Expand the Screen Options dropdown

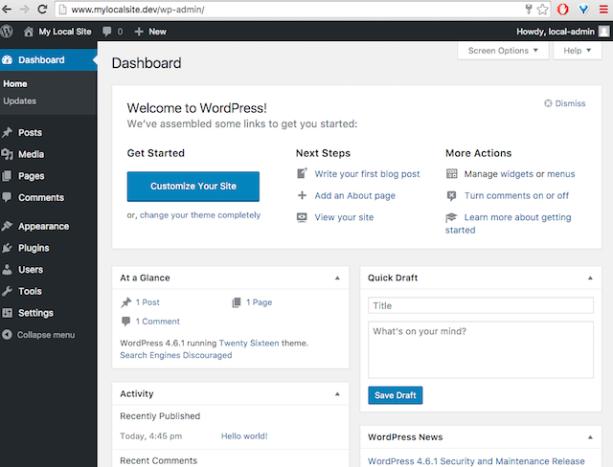pyautogui.click(x=504, y=51)
